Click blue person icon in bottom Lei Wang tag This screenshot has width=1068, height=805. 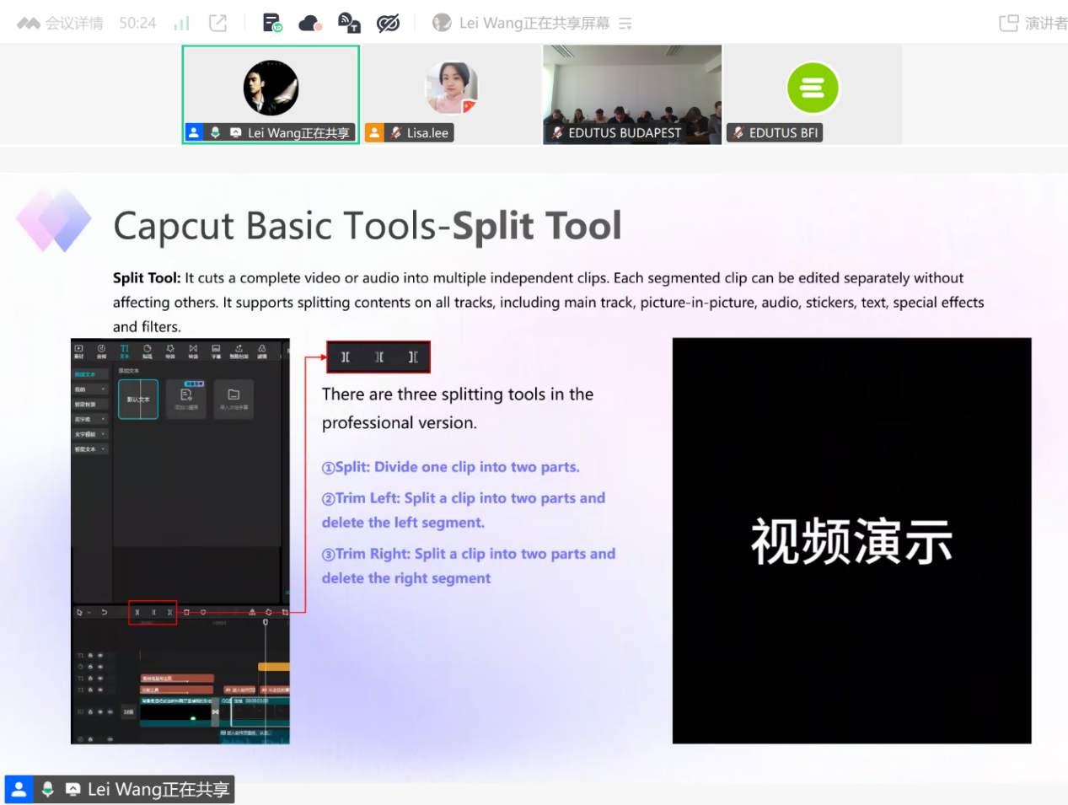pos(19,789)
